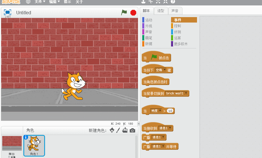Switch to the 脚本 tab
262x158 pixels.
click(x=146, y=11)
